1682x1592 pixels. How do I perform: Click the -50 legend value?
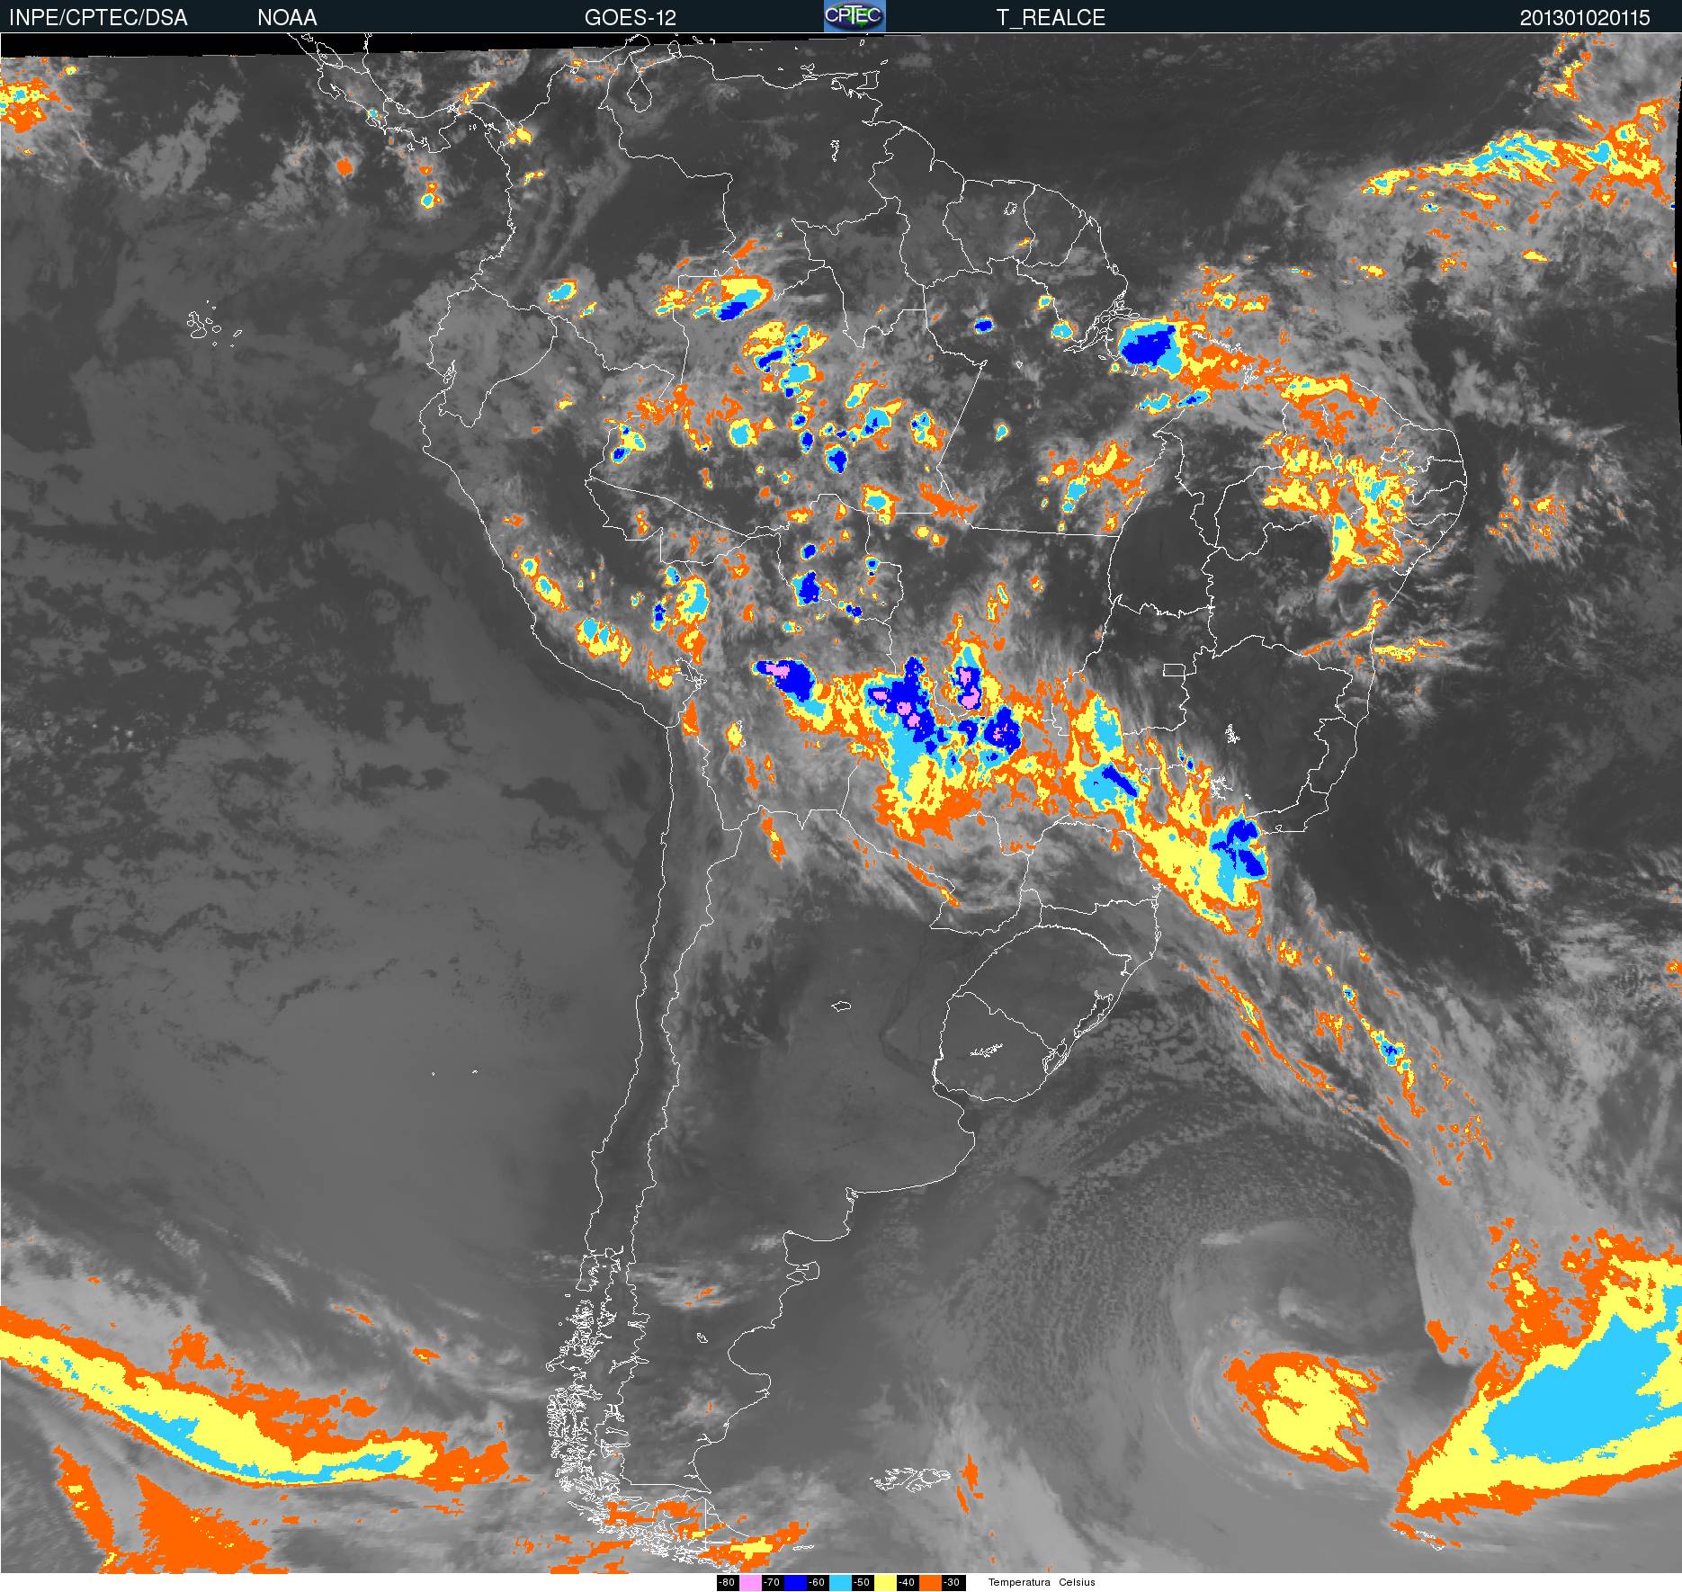click(863, 1583)
